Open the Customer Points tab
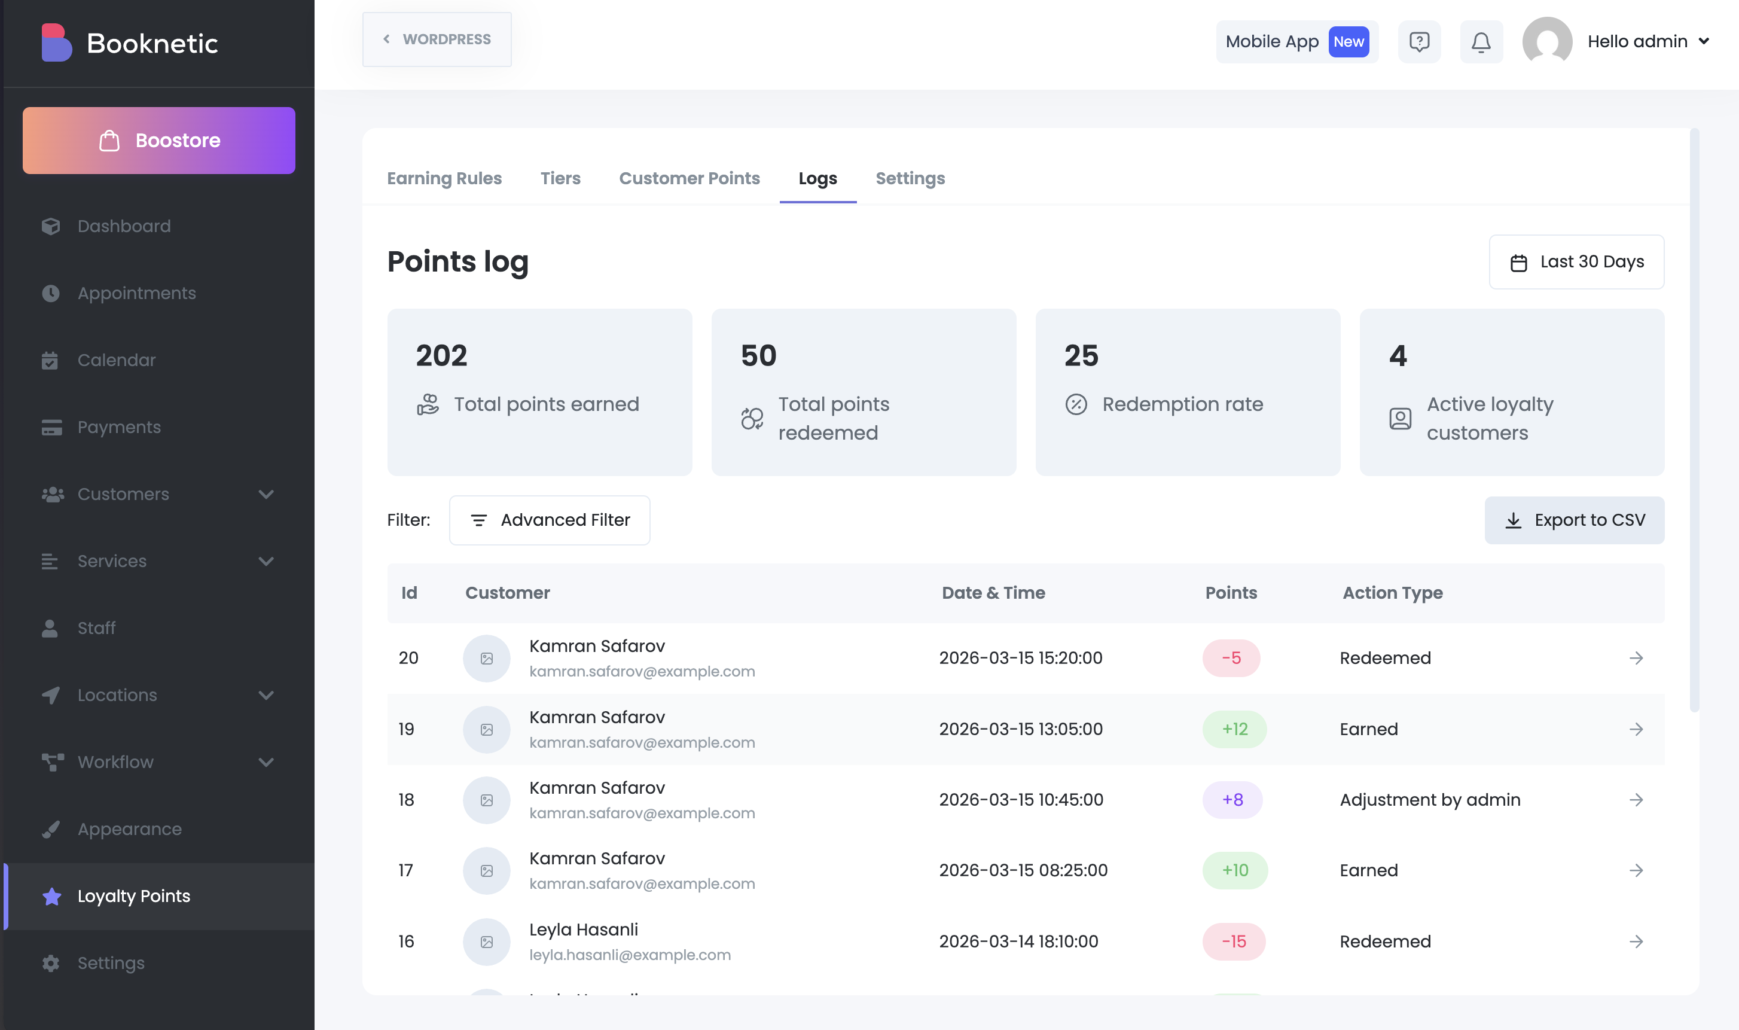This screenshot has height=1030, width=1739. tap(689, 178)
